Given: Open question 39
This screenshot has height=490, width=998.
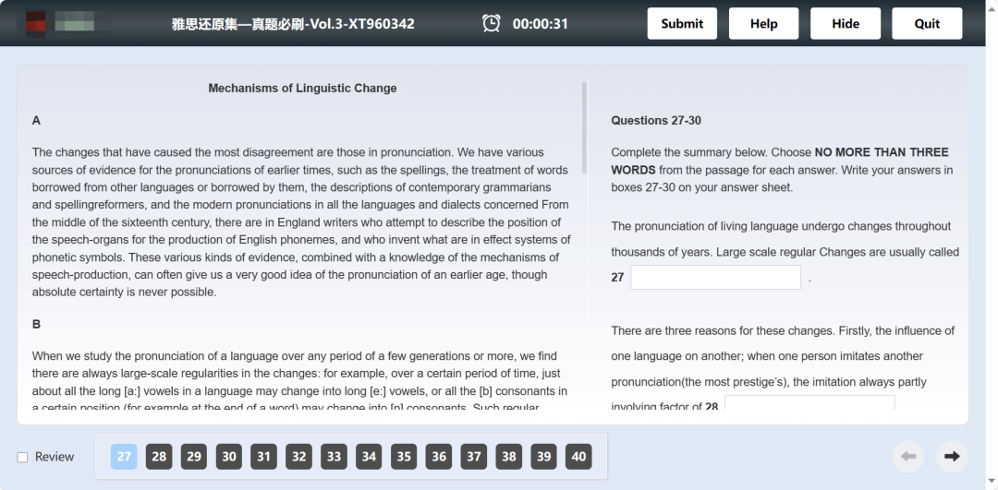Looking at the screenshot, I should [x=544, y=456].
